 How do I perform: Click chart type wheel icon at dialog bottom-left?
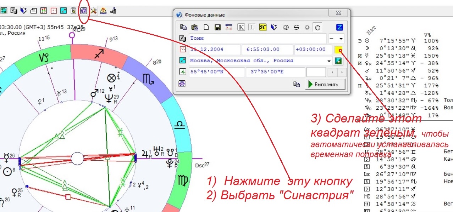(182, 84)
